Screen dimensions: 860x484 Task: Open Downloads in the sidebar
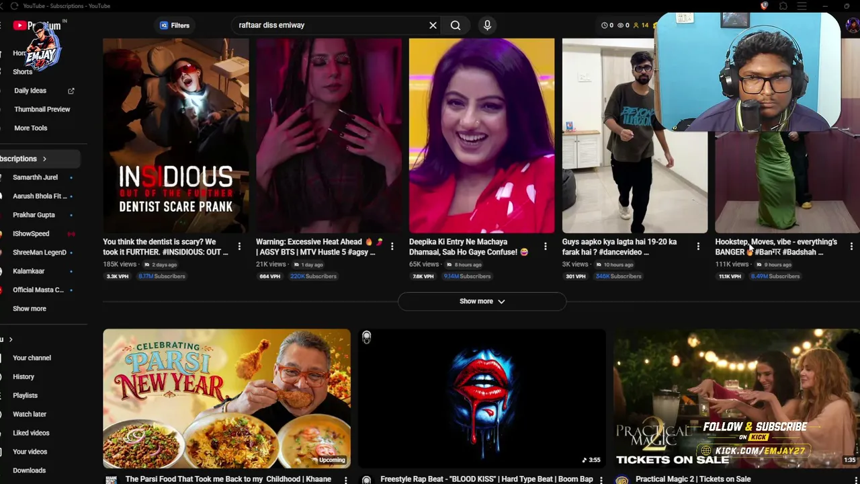[29, 471]
